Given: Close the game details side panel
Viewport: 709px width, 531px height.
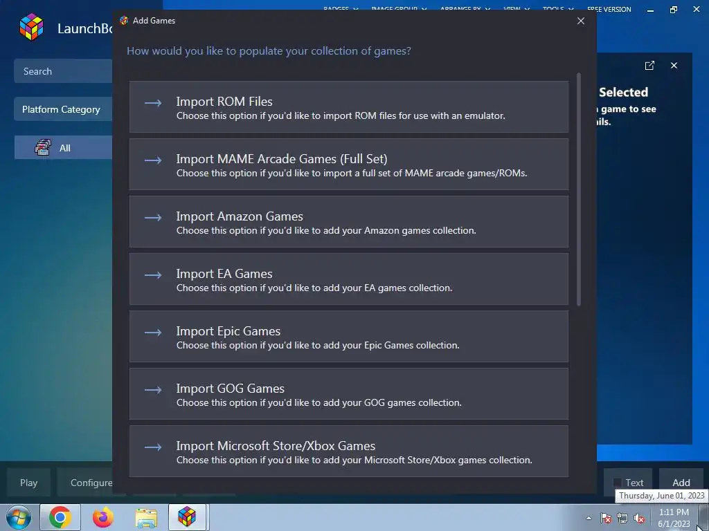Looking at the screenshot, I should point(674,66).
